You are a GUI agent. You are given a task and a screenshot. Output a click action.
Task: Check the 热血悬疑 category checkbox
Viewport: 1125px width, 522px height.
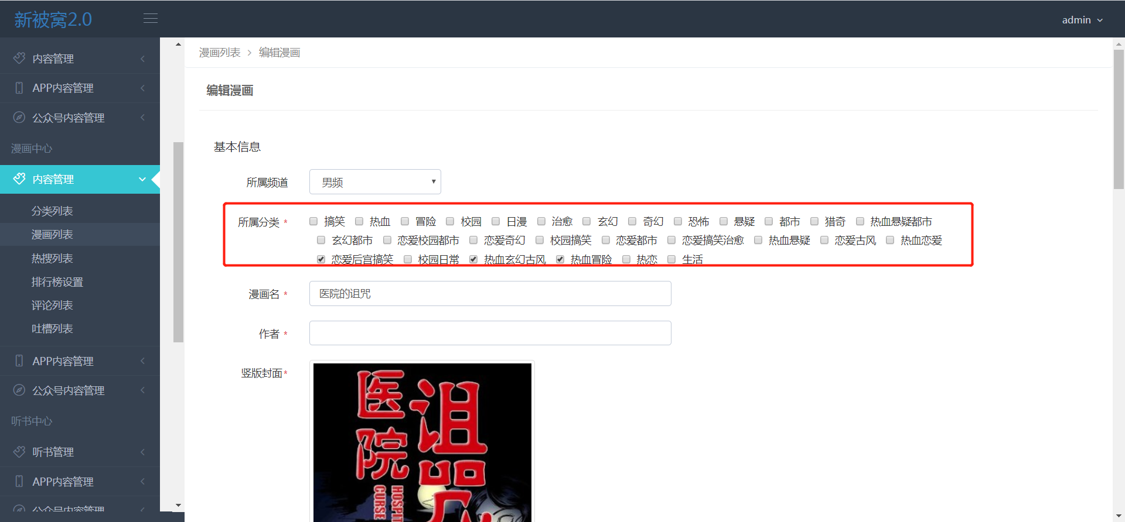758,240
